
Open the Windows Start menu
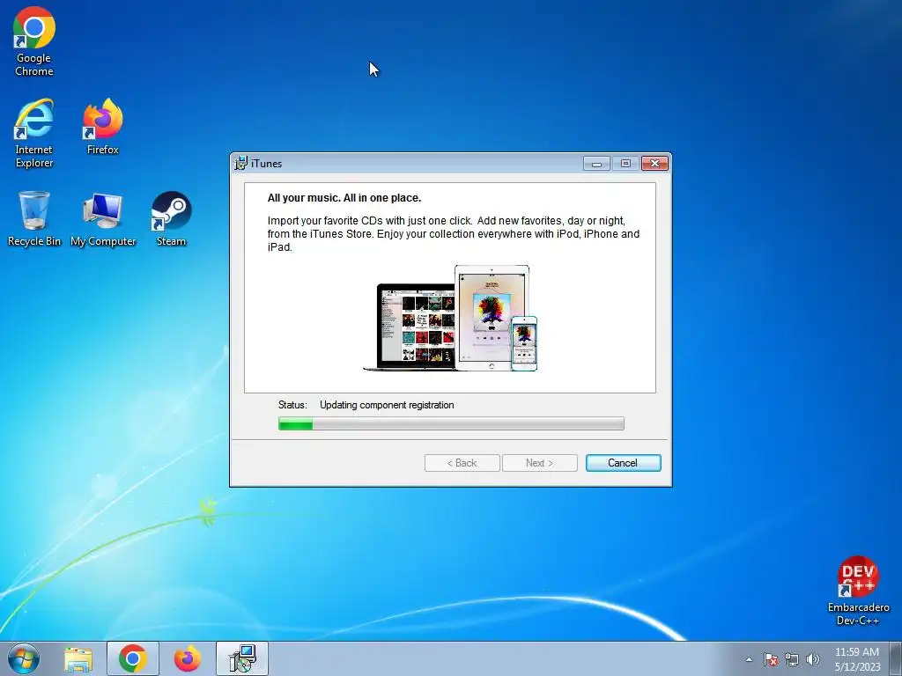(x=24, y=658)
